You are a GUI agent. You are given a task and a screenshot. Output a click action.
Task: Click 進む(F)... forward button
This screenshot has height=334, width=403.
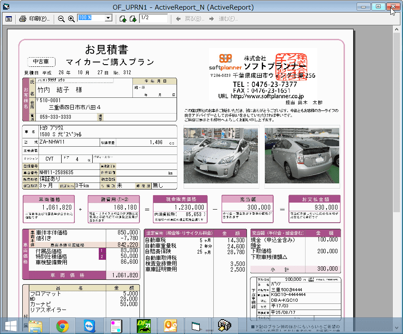pyautogui.click(x=228, y=19)
